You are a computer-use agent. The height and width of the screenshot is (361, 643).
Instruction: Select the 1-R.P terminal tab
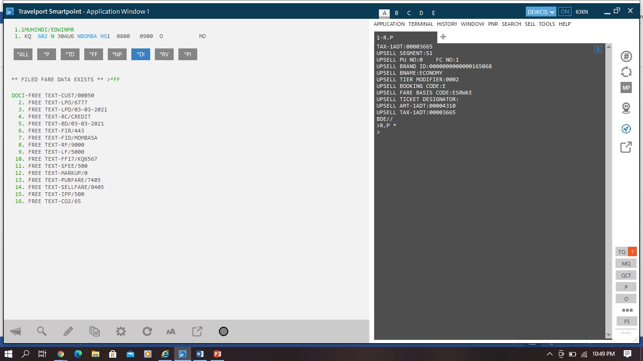click(x=406, y=38)
